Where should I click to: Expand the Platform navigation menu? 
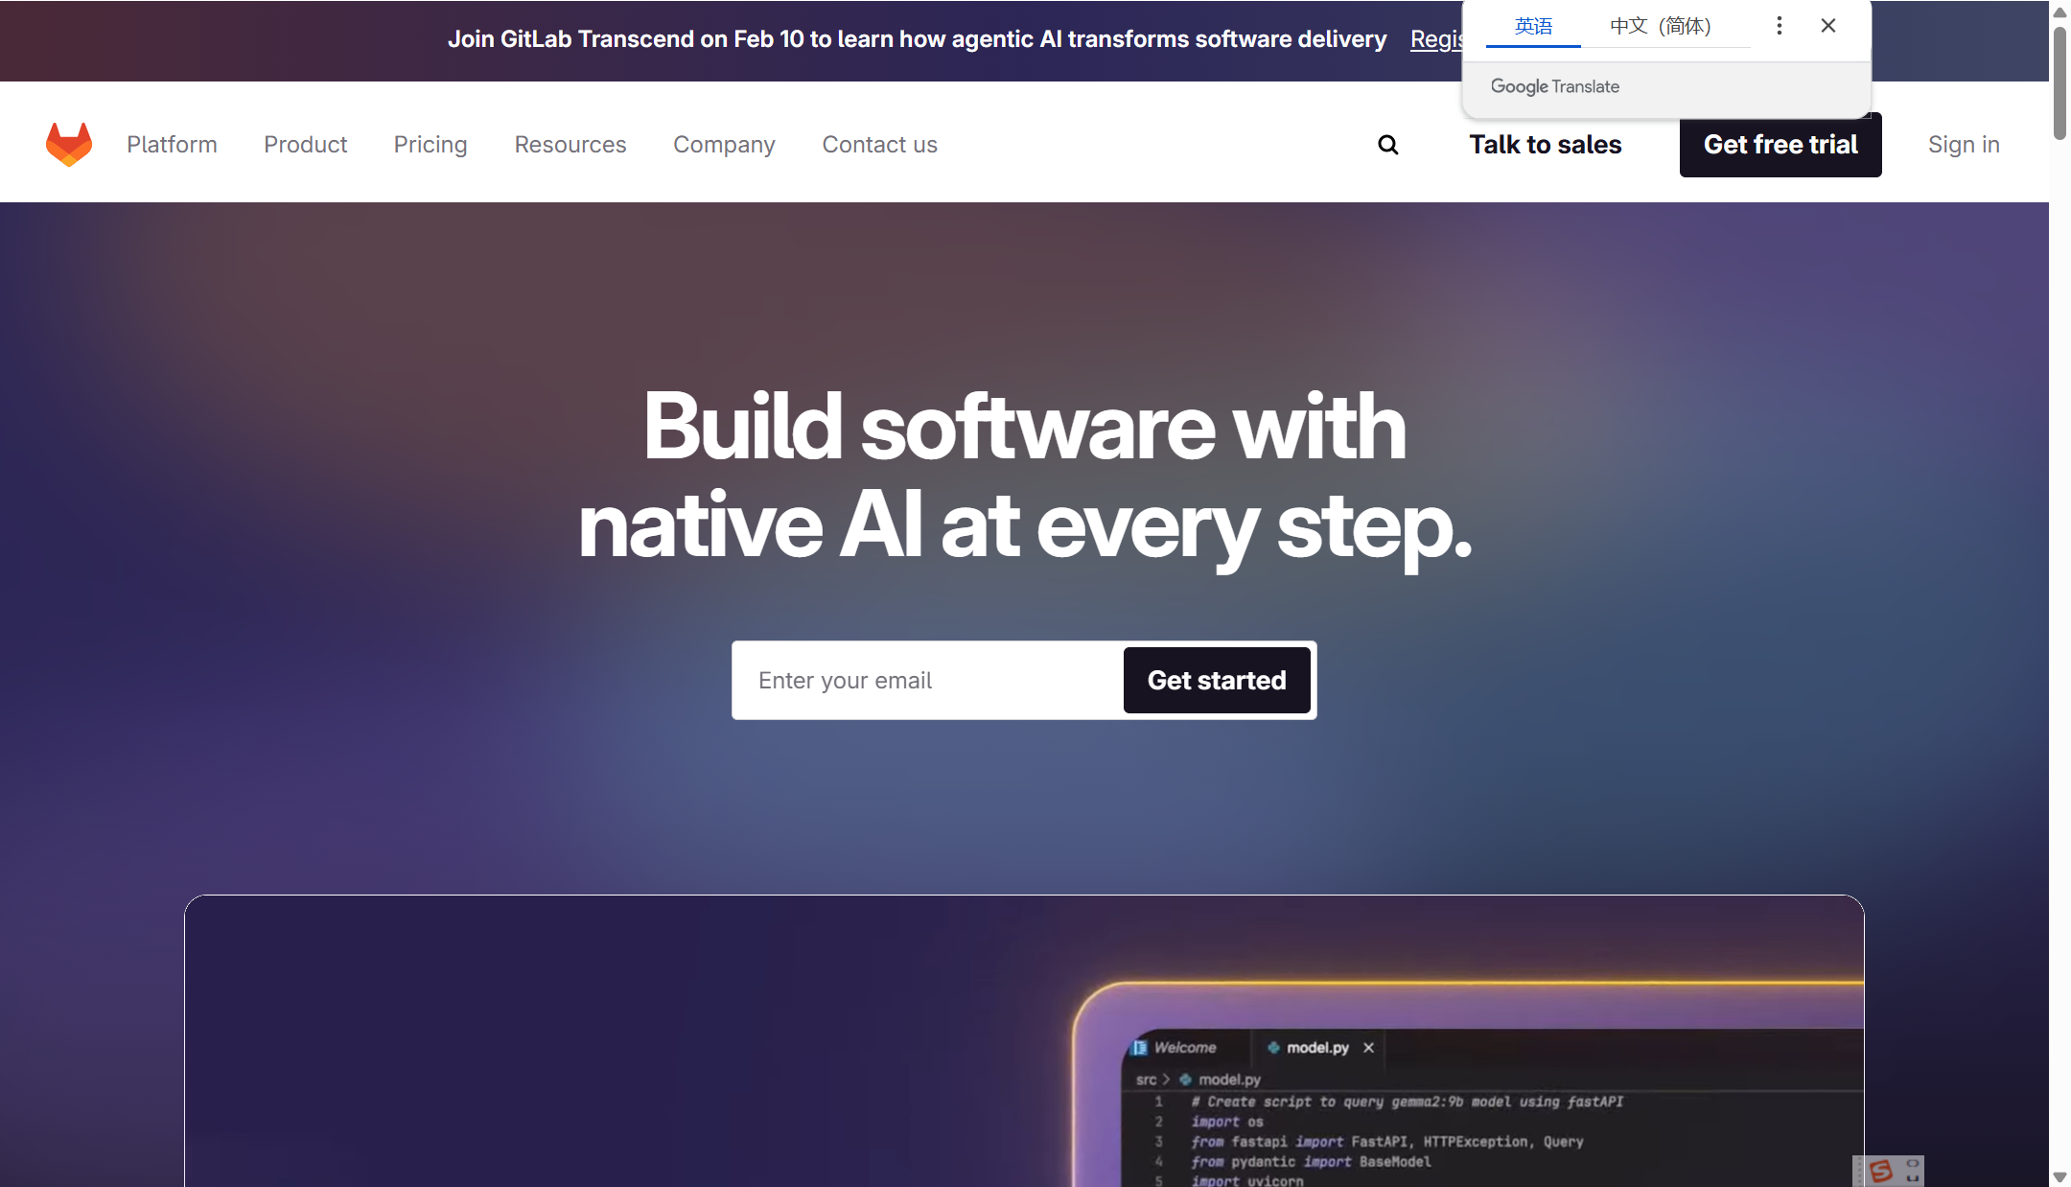click(x=172, y=145)
